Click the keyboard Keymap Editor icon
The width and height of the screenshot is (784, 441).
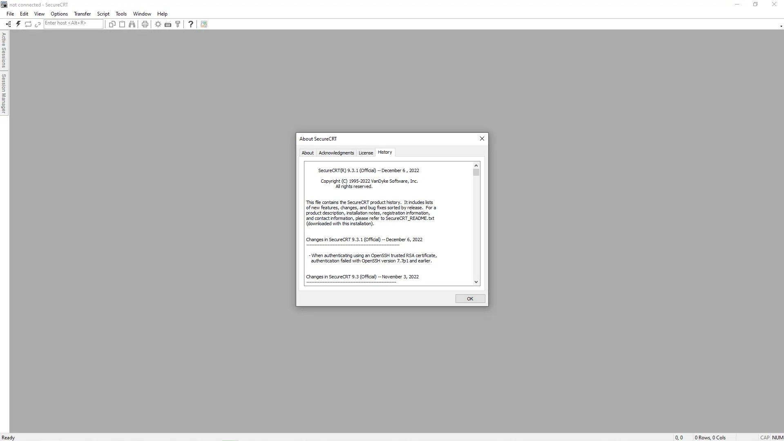tap(168, 24)
